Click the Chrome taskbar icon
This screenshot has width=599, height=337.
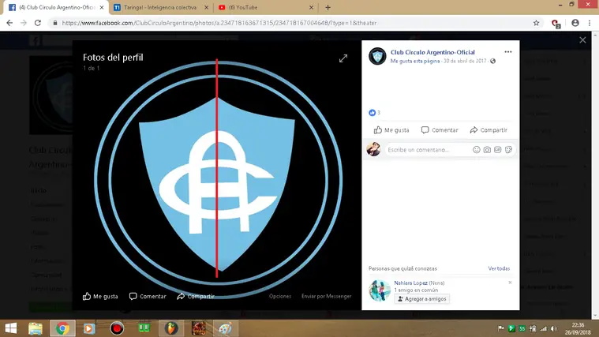62,328
